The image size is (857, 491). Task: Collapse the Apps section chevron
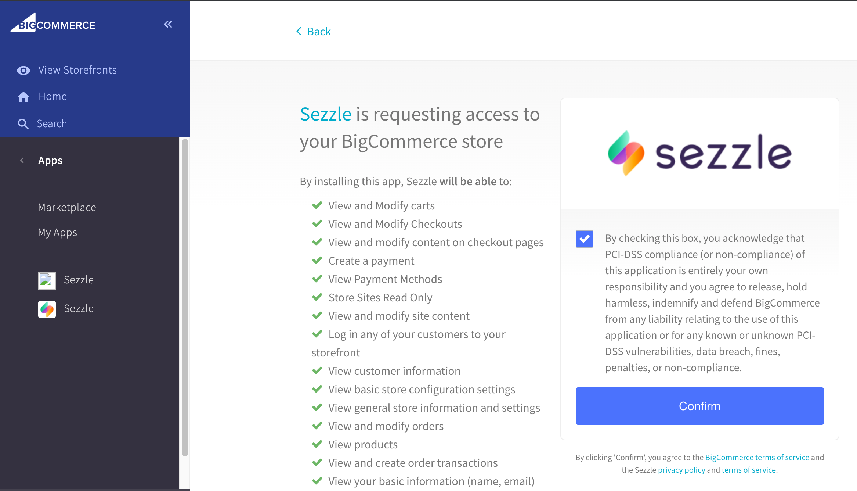tap(22, 160)
